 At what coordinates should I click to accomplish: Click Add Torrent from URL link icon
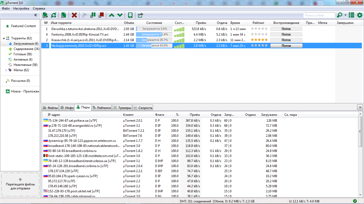[54, 15]
